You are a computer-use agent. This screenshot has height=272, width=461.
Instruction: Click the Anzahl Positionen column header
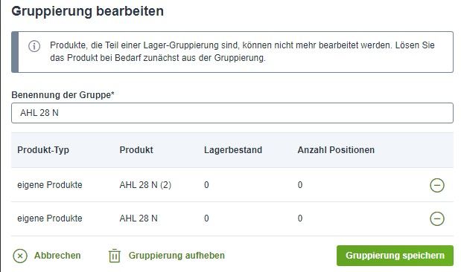point(336,150)
